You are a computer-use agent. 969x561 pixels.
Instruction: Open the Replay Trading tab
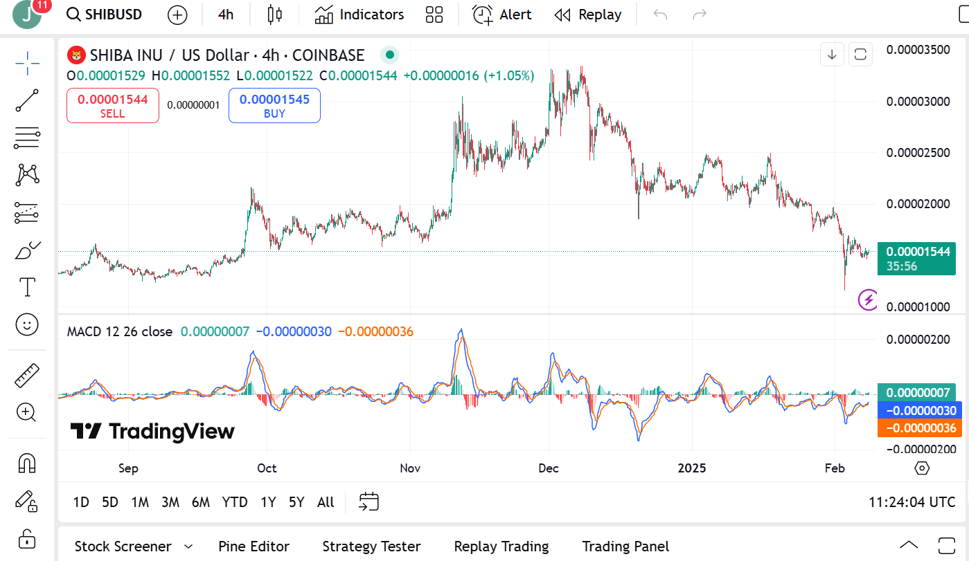tap(501, 546)
